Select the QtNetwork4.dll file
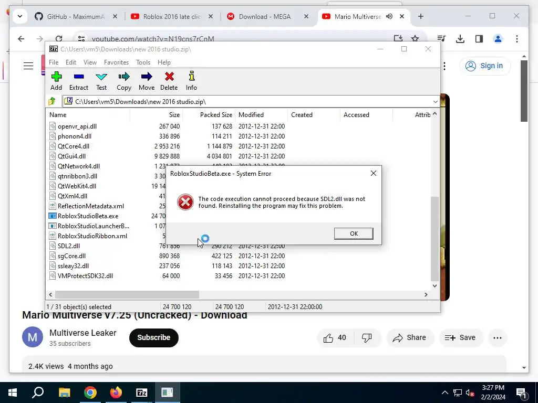Viewport: 538px width, 403px height. 79,166
